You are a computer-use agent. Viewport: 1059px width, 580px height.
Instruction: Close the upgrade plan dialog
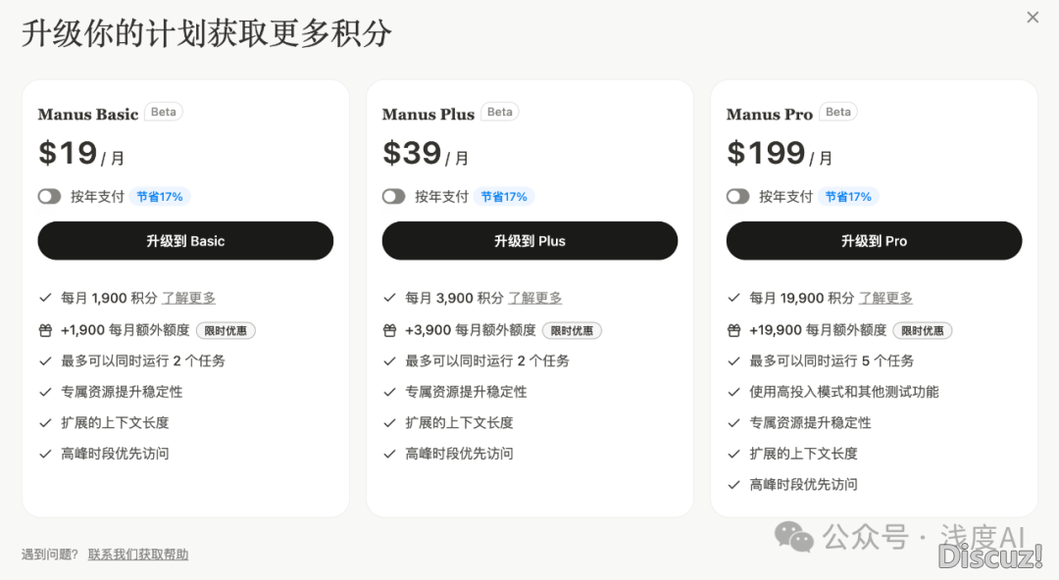1033,17
